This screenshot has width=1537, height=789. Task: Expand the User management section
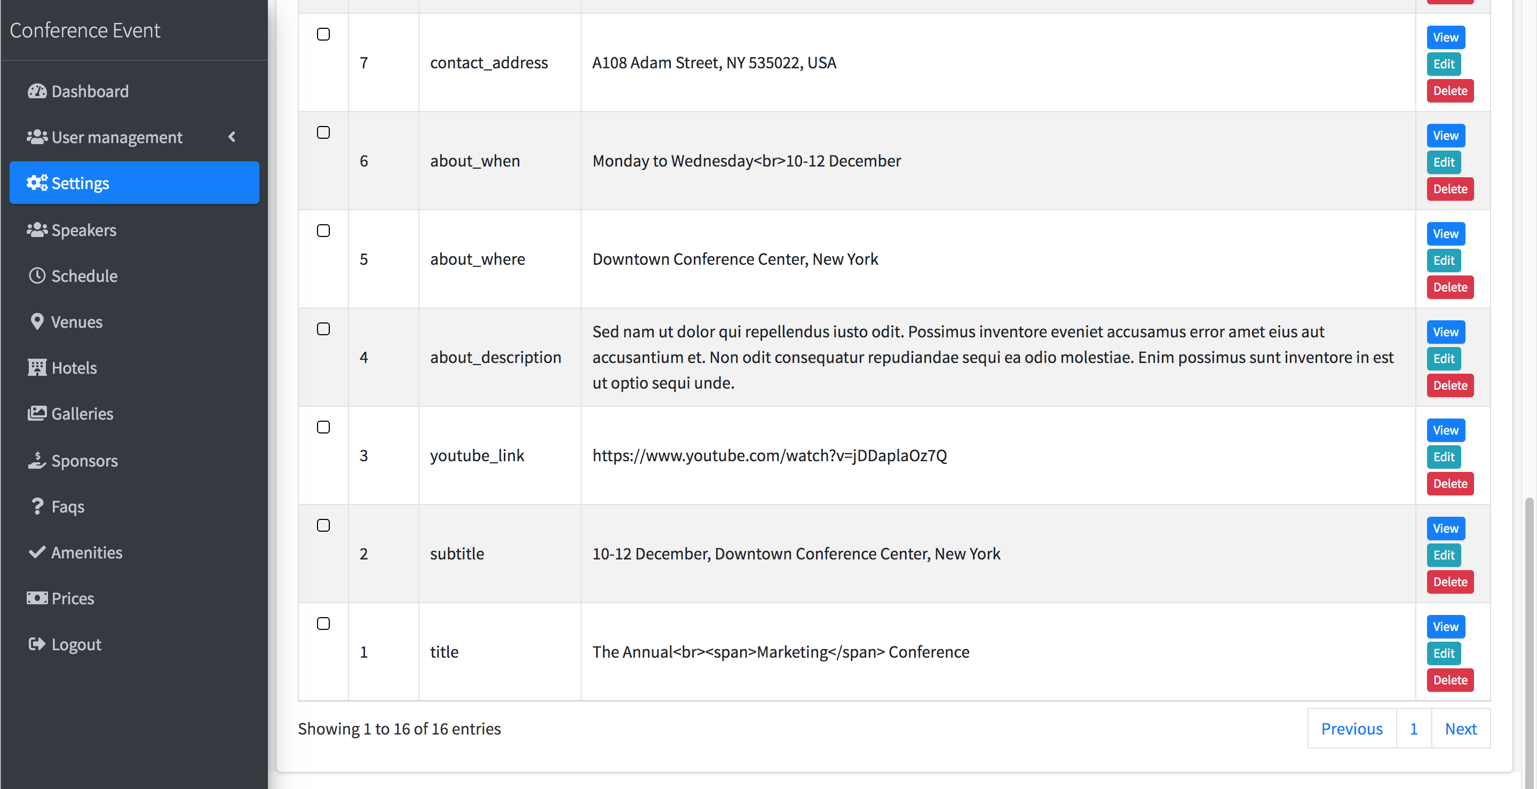point(116,137)
